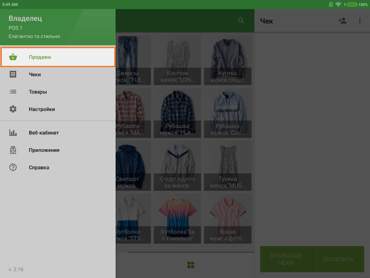
Task: Click the Чеки receipt icon
Action: [13, 74]
